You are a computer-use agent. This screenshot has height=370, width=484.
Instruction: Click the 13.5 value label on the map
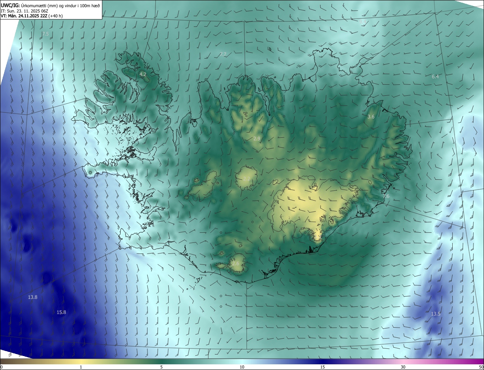tap(436, 314)
